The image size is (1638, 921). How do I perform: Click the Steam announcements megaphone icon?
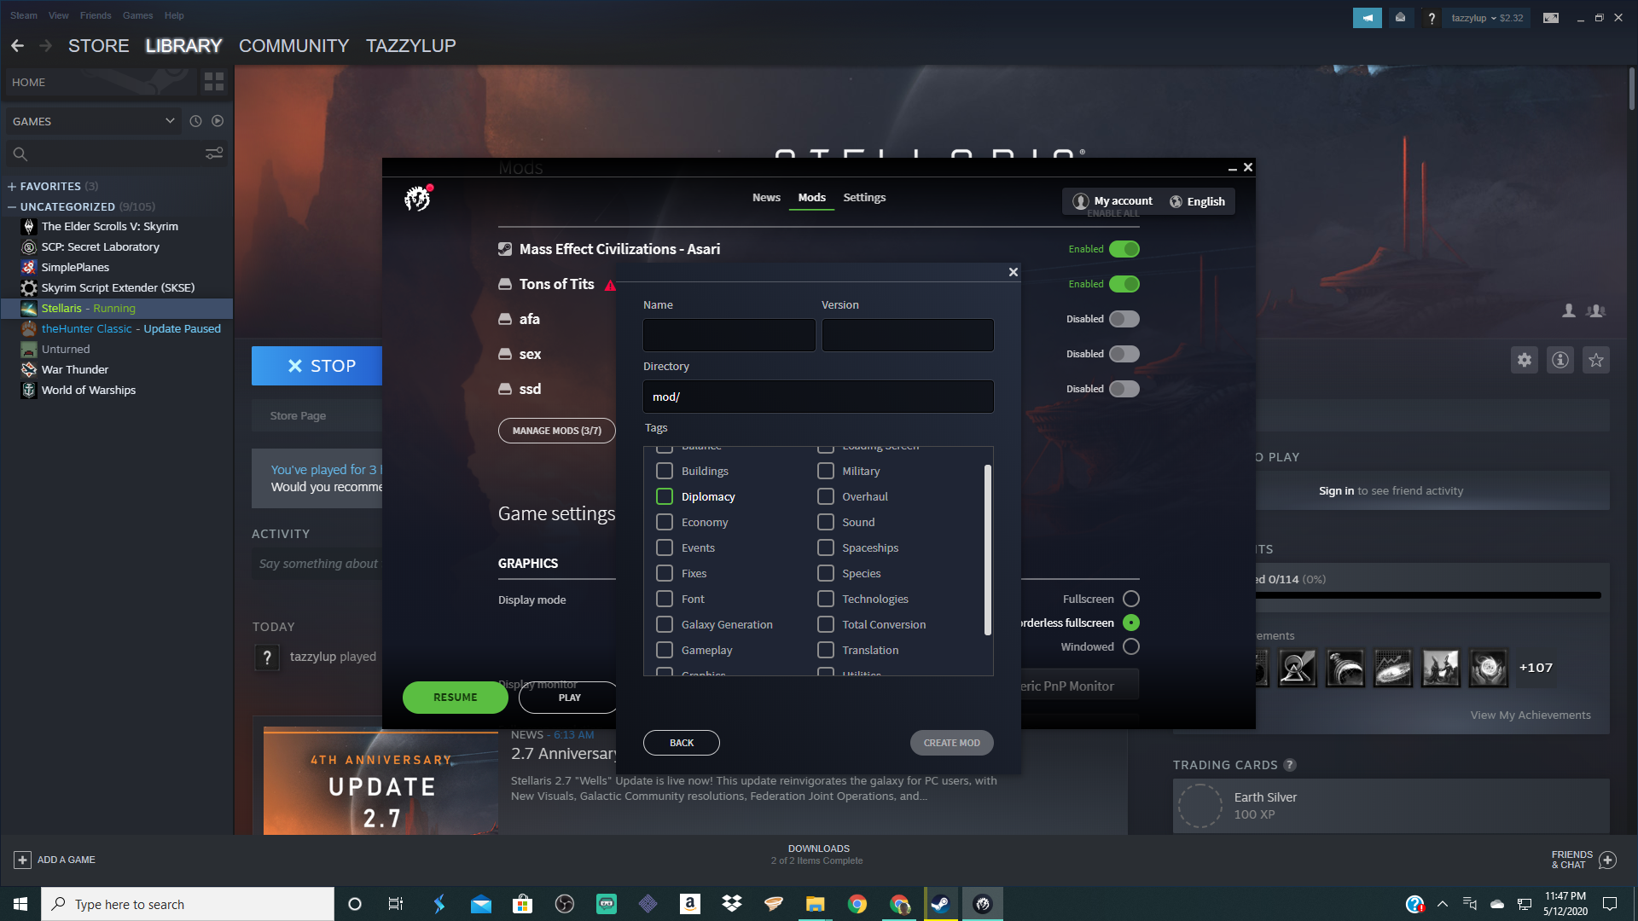click(x=1368, y=18)
